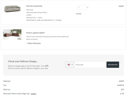Click the Delivery amount £75 in the totals

point(122,89)
